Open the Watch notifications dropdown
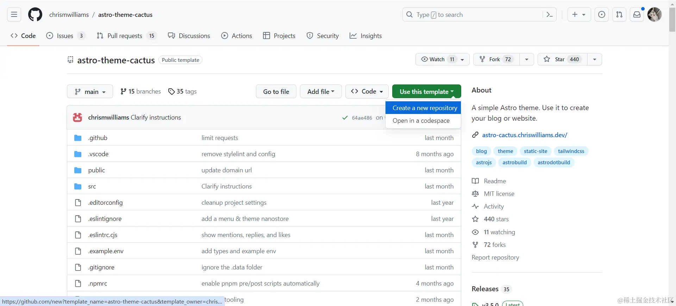The height and width of the screenshot is (306, 676). point(442,59)
